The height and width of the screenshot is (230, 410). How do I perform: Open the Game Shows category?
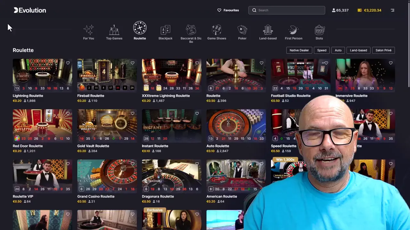[217, 33]
